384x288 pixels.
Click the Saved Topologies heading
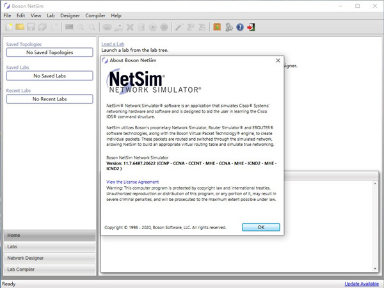[24, 44]
